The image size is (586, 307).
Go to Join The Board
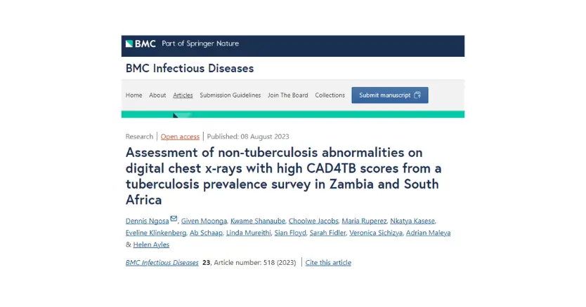(x=288, y=95)
